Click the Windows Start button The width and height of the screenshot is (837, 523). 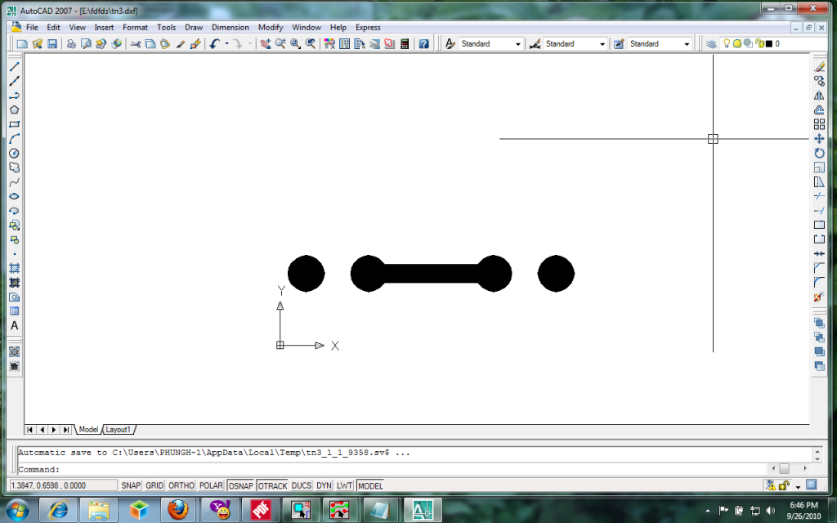coord(18,510)
